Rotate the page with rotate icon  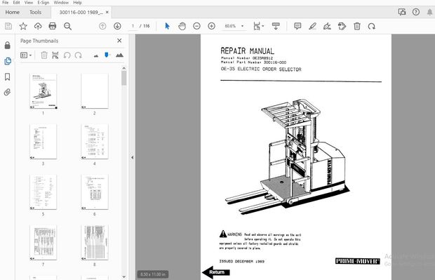coord(371,26)
